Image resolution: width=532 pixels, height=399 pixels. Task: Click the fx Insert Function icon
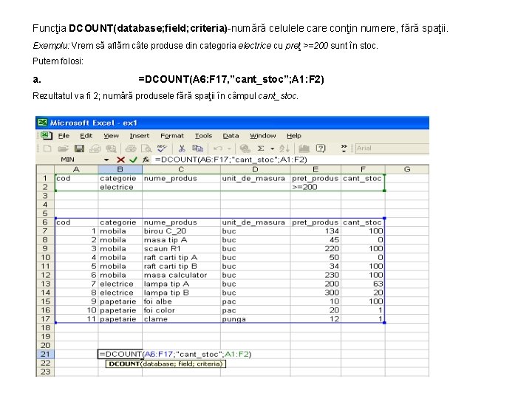pos(146,160)
